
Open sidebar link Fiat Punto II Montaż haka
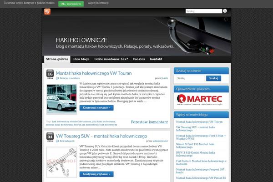(201, 162)
